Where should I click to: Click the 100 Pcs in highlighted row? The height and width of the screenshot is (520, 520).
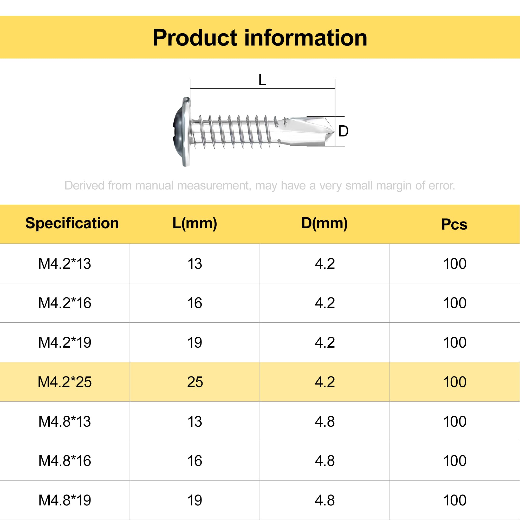[x=455, y=382]
